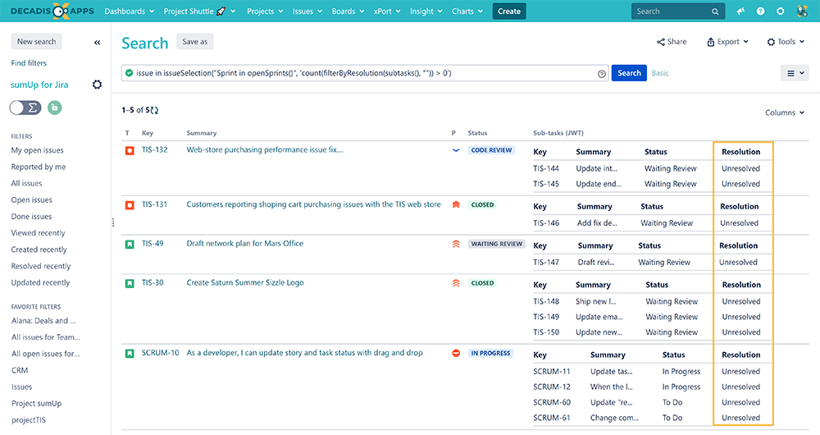820x435 pixels.
Task: Open the SCRUM-10 issue key
Action: coord(160,353)
